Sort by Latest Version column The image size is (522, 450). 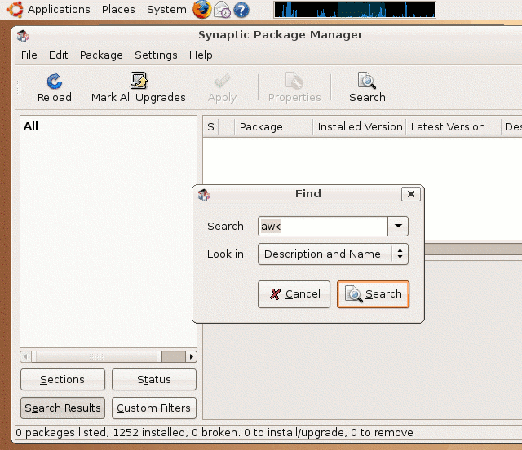tap(453, 127)
